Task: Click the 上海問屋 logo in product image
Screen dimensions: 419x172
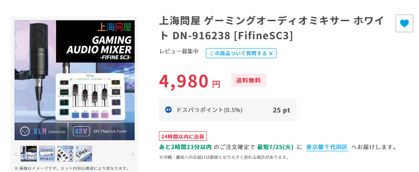Action: (115, 27)
